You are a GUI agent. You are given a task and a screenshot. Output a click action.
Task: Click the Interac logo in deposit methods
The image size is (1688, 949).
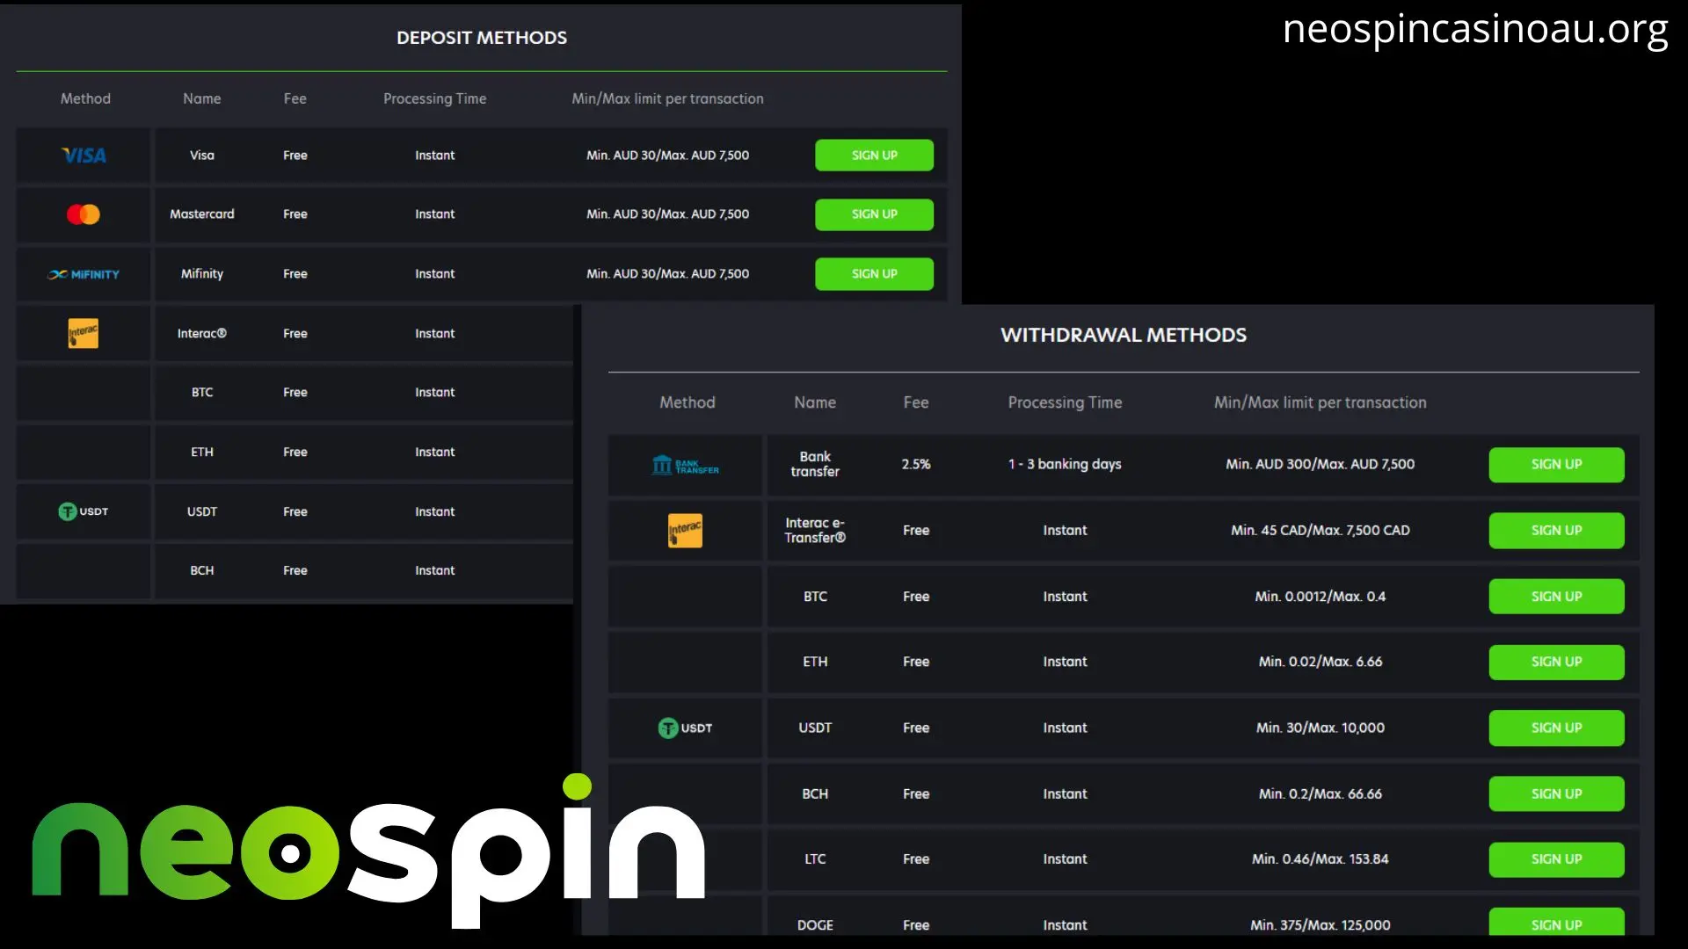84,333
